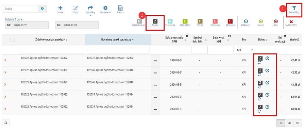Open info icon on Data utworzenia OPH
The height and width of the screenshot is (130, 304).
(187, 36)
